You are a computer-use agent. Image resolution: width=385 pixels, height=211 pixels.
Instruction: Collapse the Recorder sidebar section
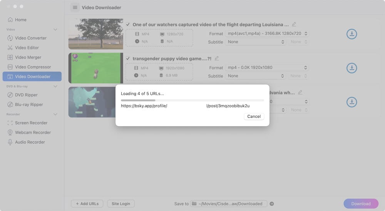(x=55, y=114)
